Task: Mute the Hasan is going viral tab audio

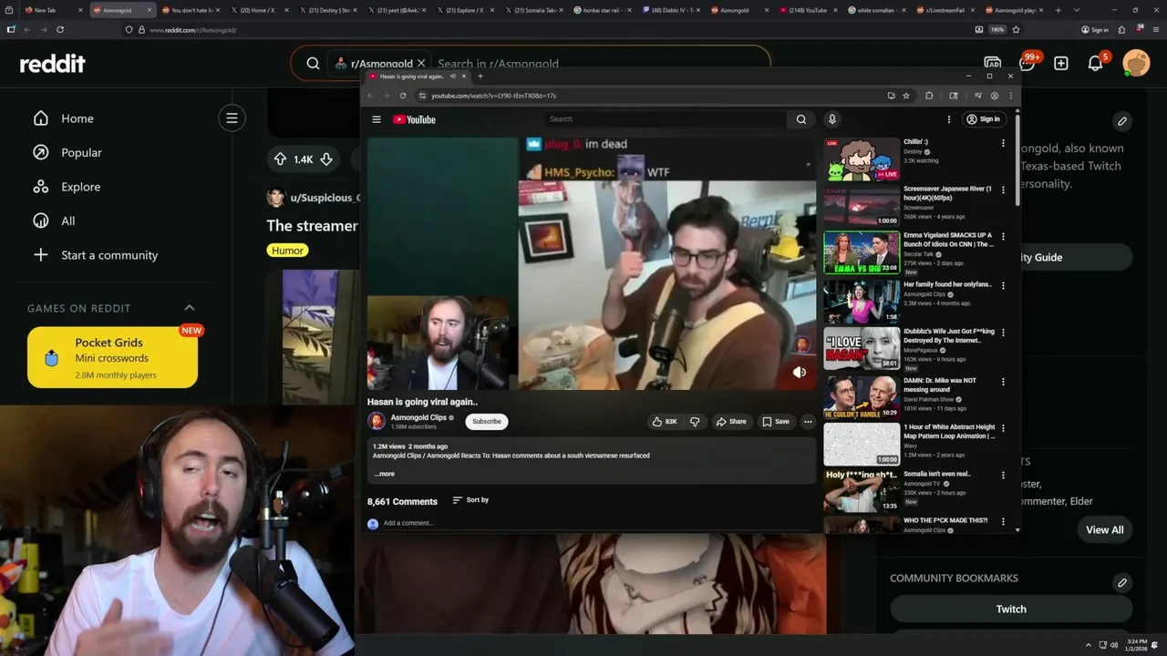Action: (453, 77)
